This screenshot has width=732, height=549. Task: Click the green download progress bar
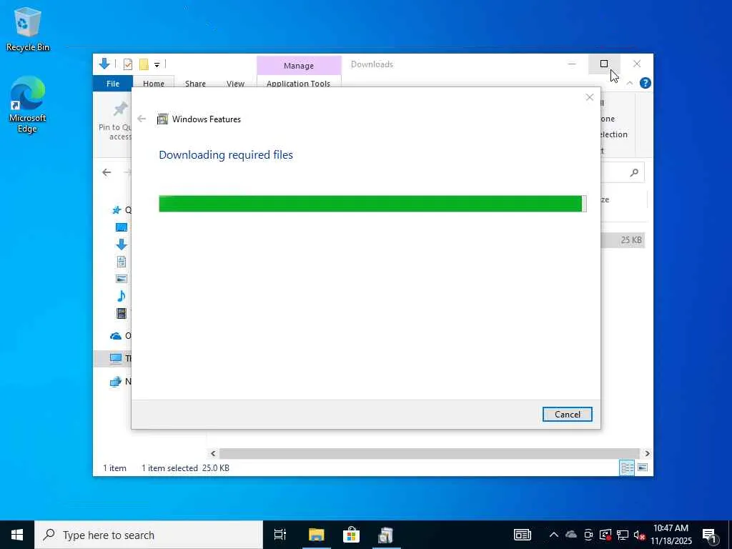point(372,204)
